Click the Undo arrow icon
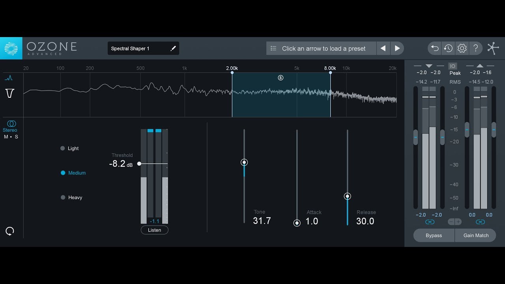Screen dimensions: 505x284 (x=435, y=49)
